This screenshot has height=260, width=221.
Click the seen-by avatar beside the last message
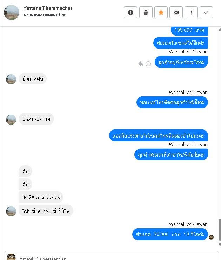[x=211, y=237]
